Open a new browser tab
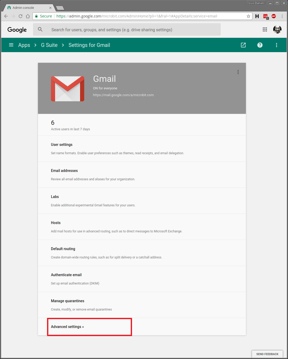Image resolution: width=288 pixels, height=359 pixels. [x=60, y=8]
